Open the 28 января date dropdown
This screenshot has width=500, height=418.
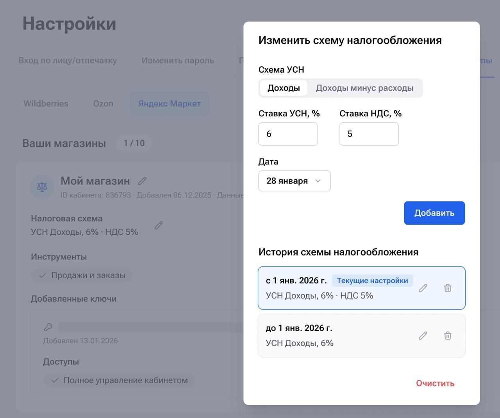(294, 181)
